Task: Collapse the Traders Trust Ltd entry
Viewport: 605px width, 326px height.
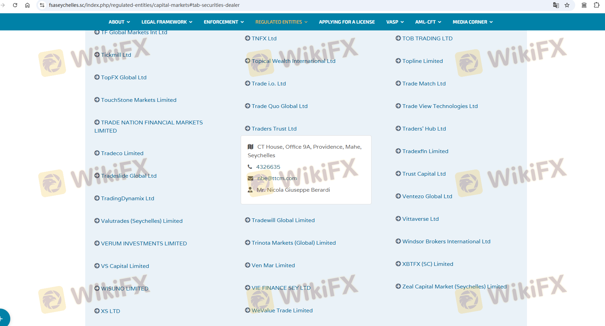Action: click(274, 128)
